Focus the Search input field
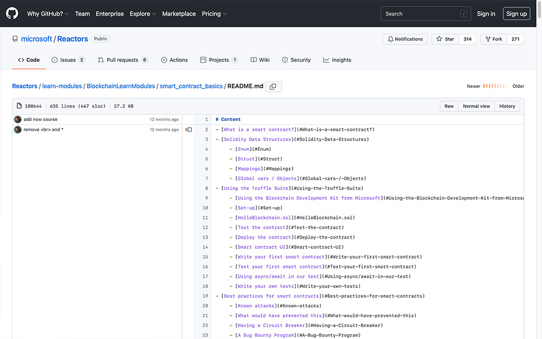 coord(425,14)
